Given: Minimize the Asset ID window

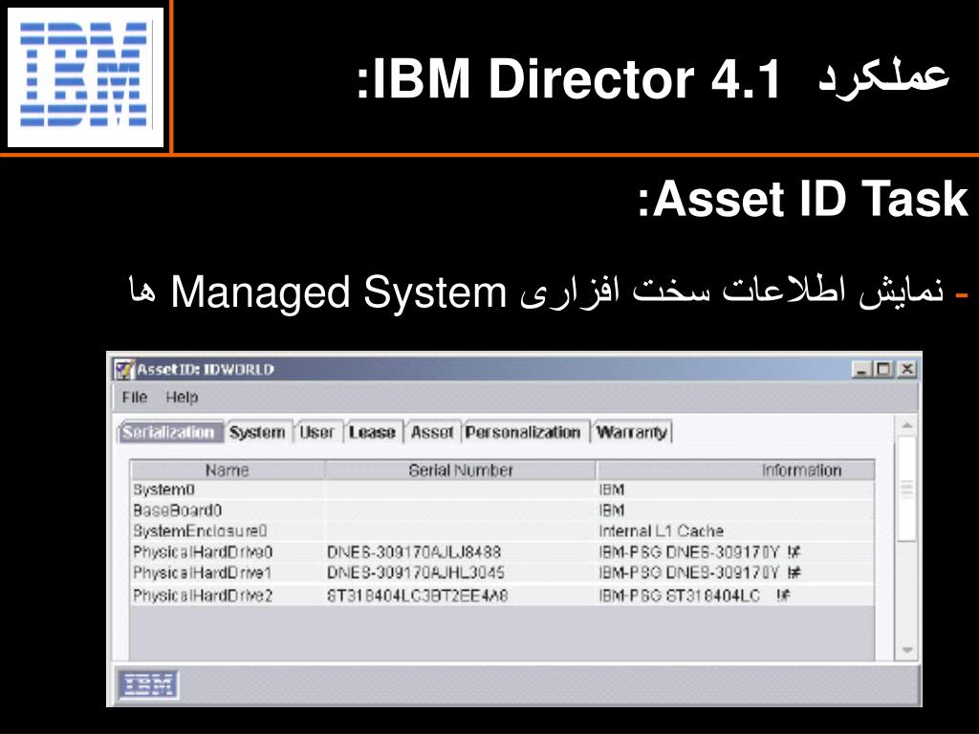Looking at the screenshot, I should (x=861, y=369).
